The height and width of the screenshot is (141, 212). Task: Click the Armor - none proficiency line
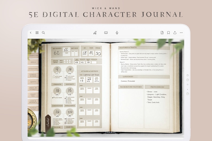click(152, 92)
